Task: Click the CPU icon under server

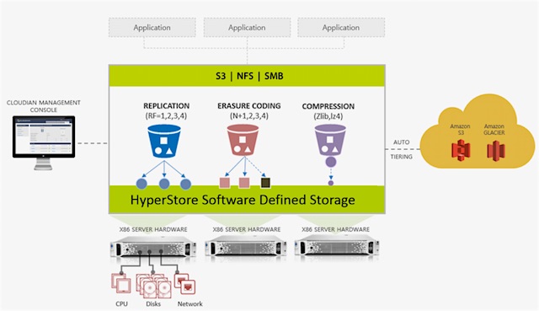Action: 121,283
